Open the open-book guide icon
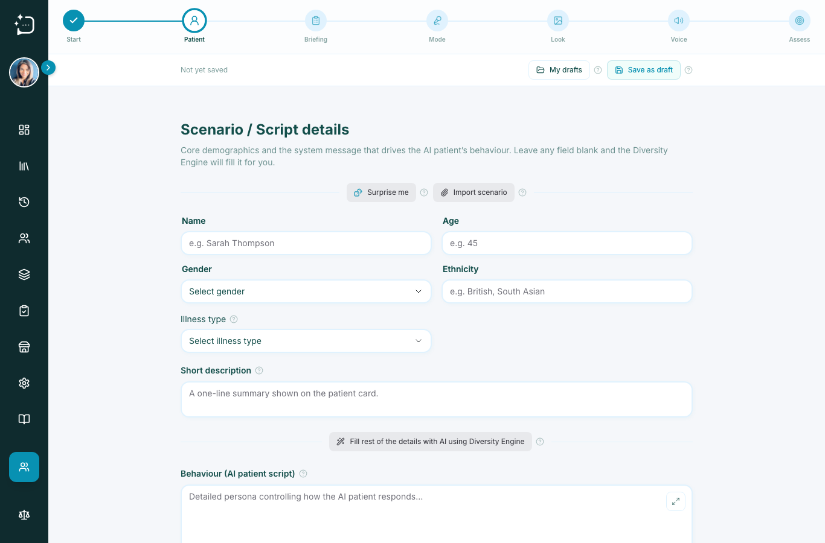 tap(24, 419)
